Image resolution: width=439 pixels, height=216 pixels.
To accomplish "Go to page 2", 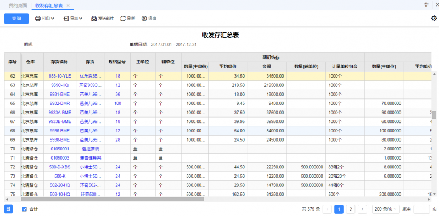I will point(351,209).
